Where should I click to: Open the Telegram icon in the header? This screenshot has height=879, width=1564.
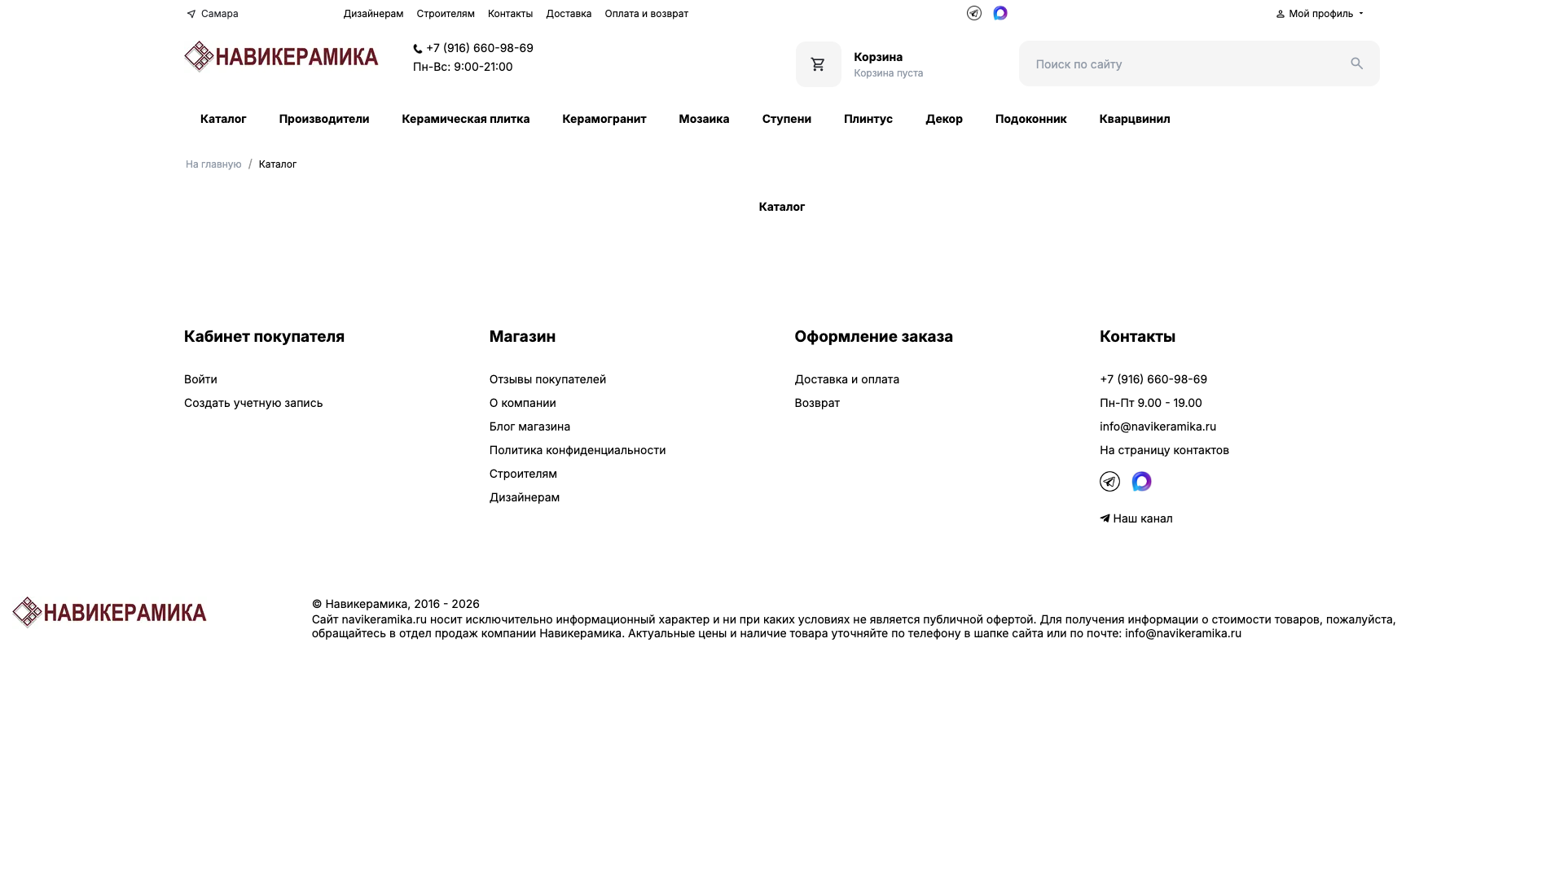click(x=974, y=13)
